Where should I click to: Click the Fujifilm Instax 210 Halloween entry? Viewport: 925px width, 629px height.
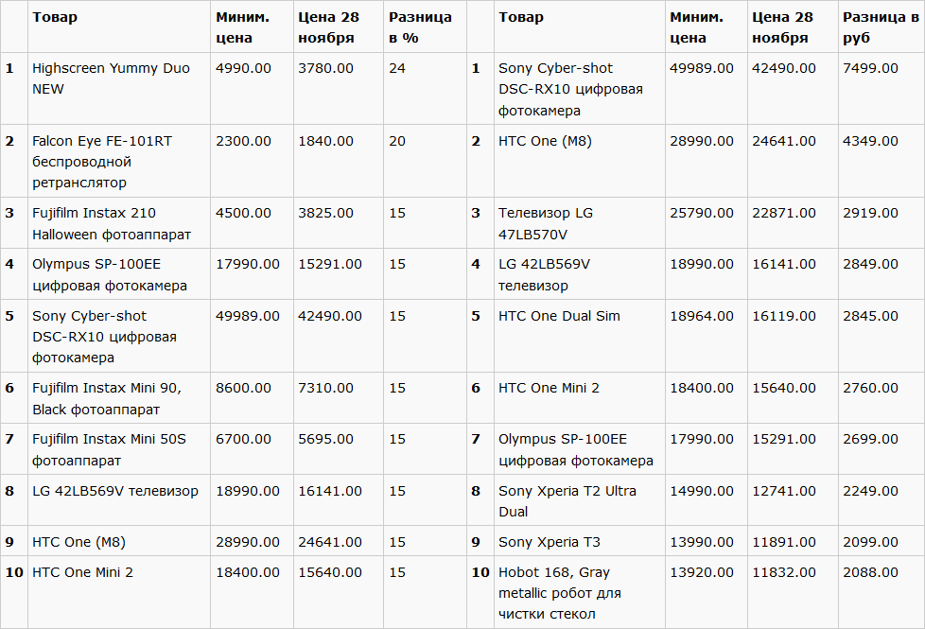pyautogui.click(x=111, y=223)
